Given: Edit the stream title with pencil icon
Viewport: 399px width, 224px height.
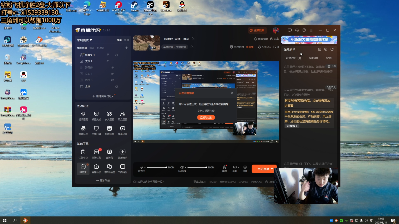Looking at the screenshot, I should (x=193, y=39).
